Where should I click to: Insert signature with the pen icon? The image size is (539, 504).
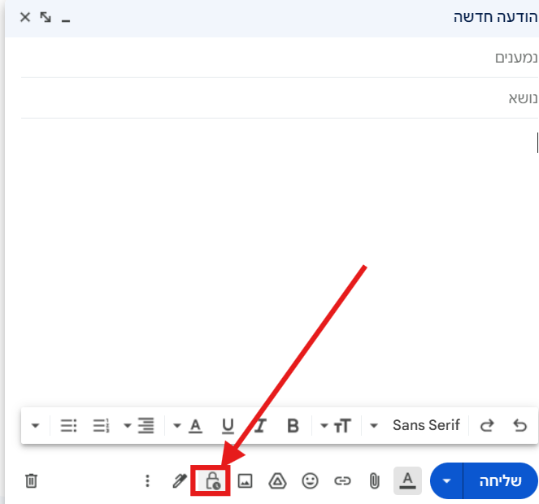pyautogui.click(x=180, y=480)
